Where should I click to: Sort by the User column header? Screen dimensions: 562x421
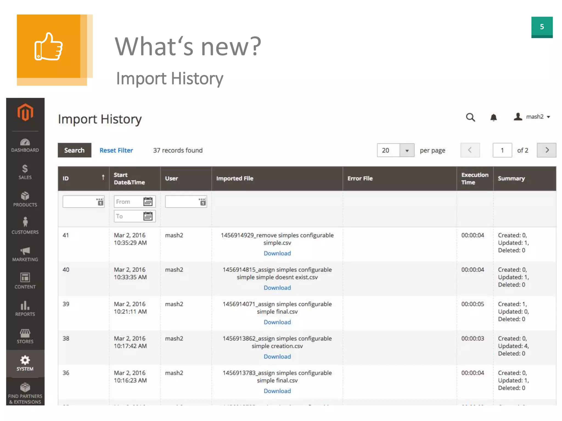(x=186, y=178)
